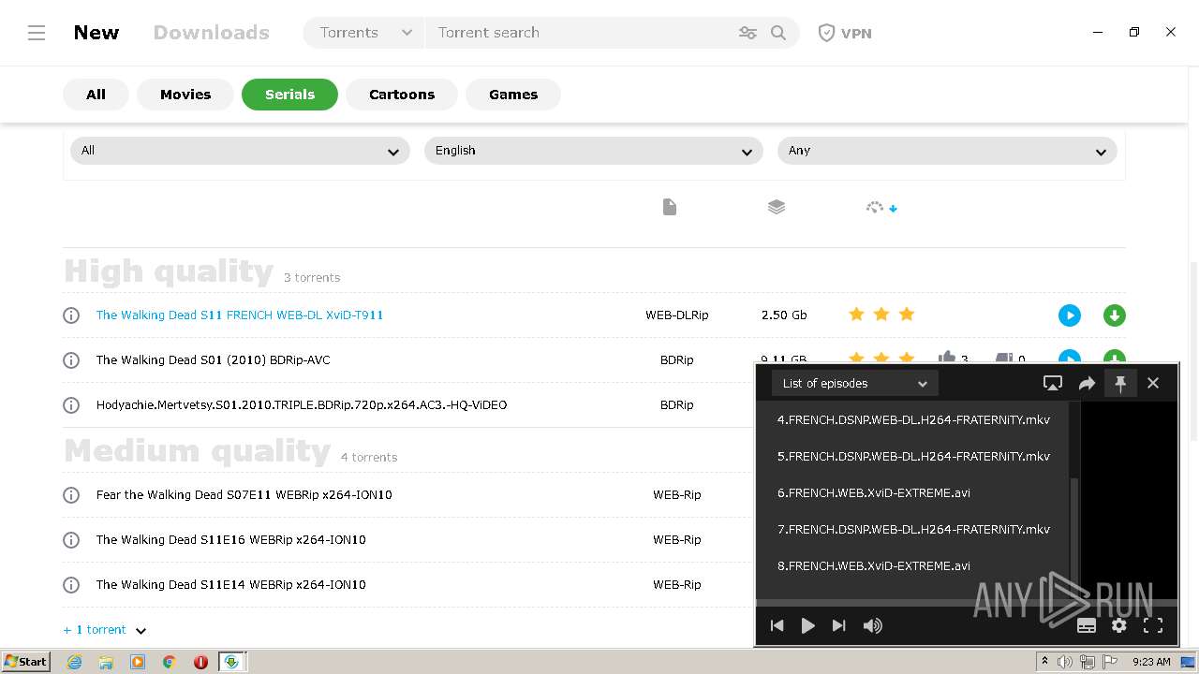The width and height of the screenshot is (1199, 674).
Task: Select episode 7.FRENCH.DSNP.WEB-DL.H264-FRATERNiTY.mkv
Action: coord(913,529)
